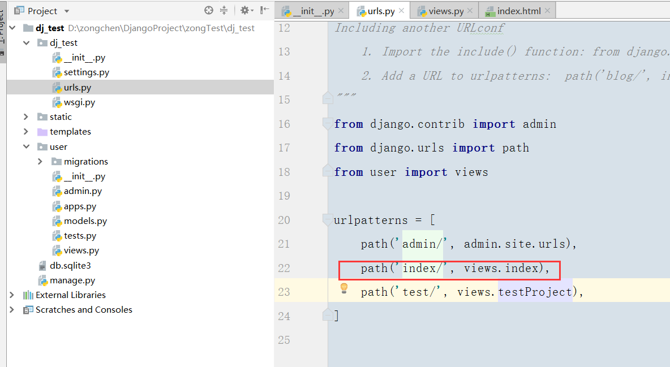Image resolution: width=670 pixels, height=367 pixels.
Task: Select manage.py in the project tree
Action: point(72,280)
